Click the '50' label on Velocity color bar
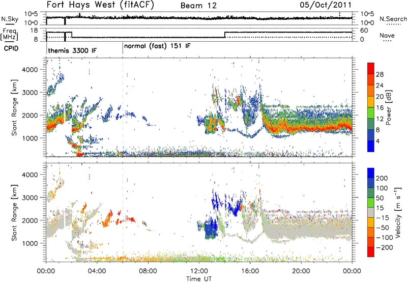The height and width of the screenshot is (282, 407). 380,198
